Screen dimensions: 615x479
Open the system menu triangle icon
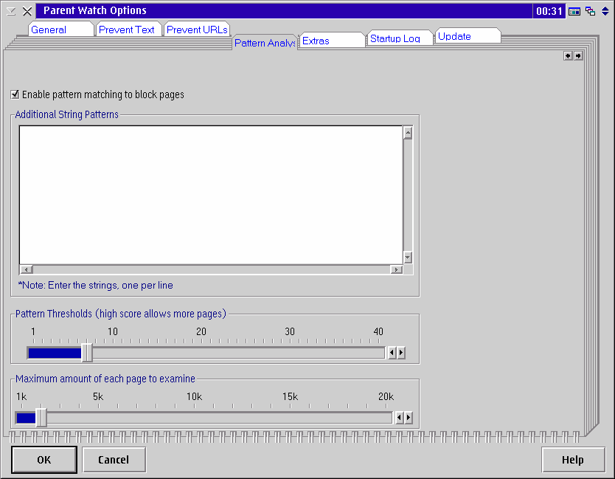pyautogui.click(x=11, y=11)
